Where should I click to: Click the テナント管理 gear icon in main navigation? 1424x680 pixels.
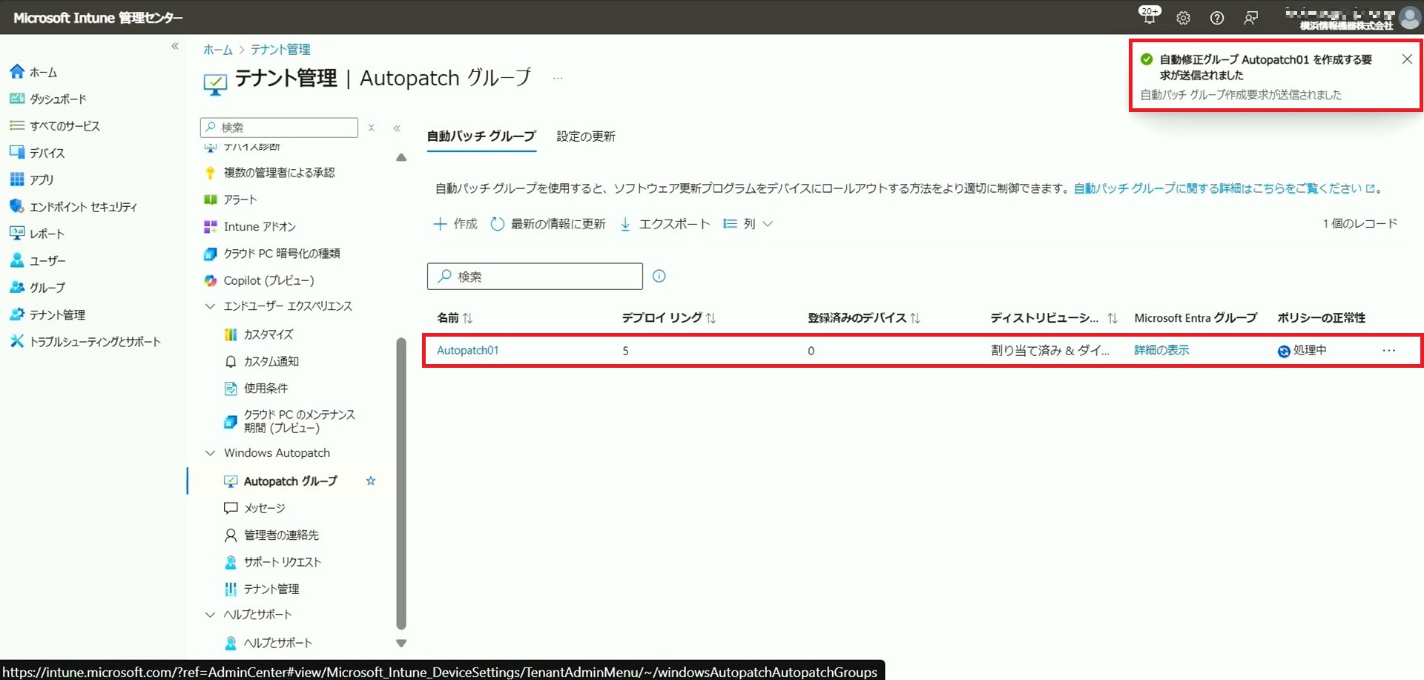coord(17,314)
